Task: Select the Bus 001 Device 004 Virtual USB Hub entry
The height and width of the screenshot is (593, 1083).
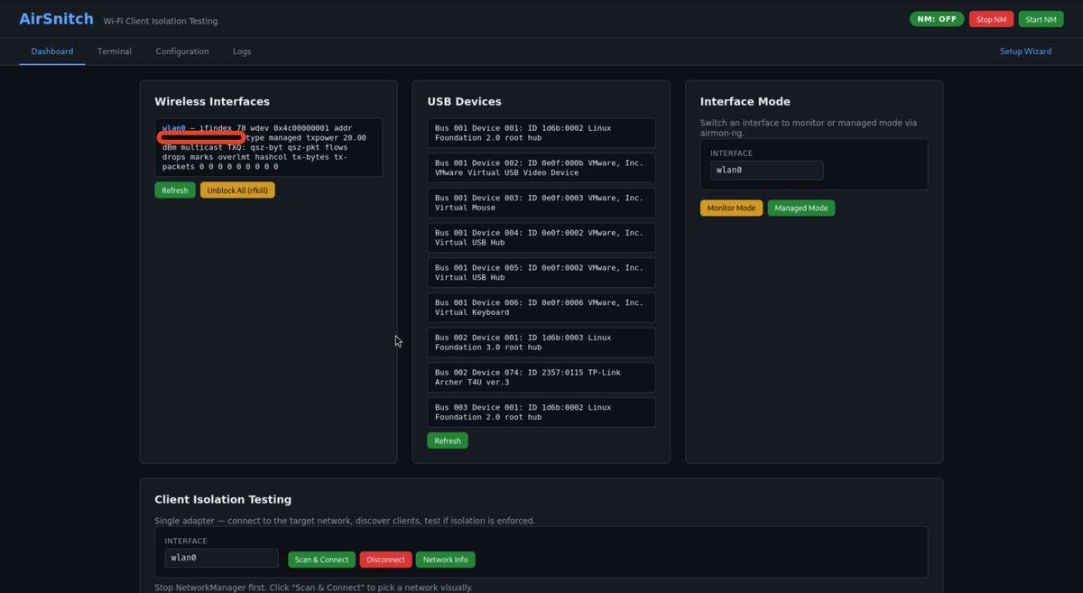Action: (541, 237)
